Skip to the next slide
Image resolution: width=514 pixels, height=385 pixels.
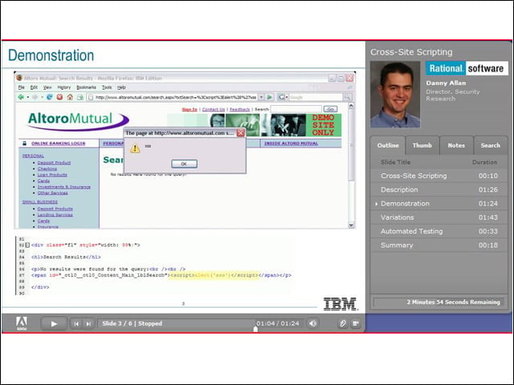pos(88,324)
